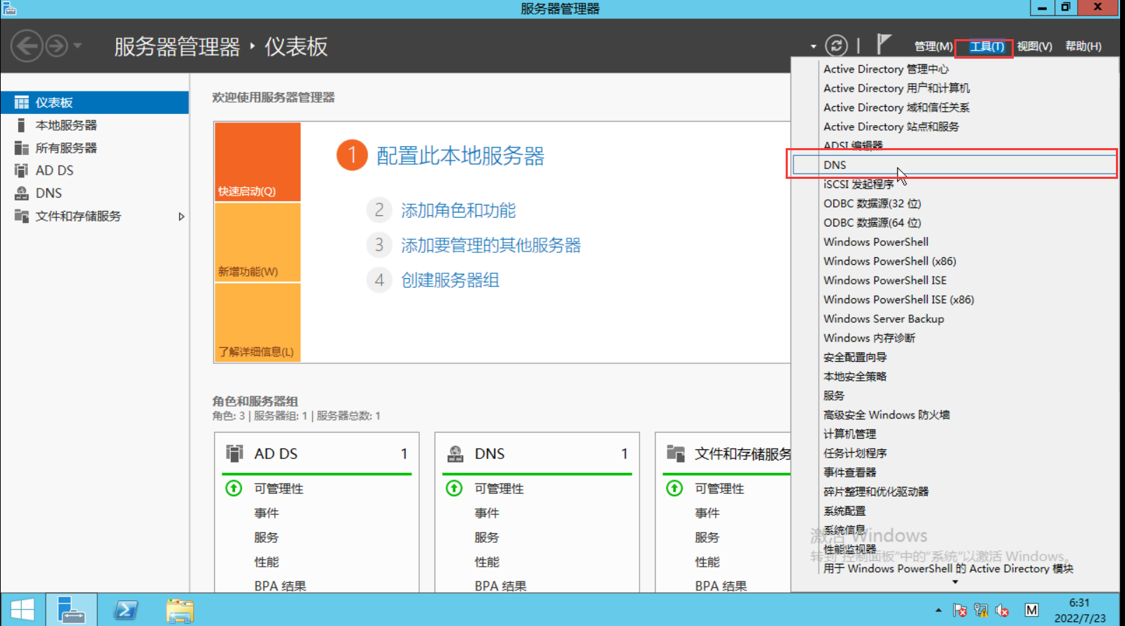Click the Server Manager taskbar icon

[71, 610]
